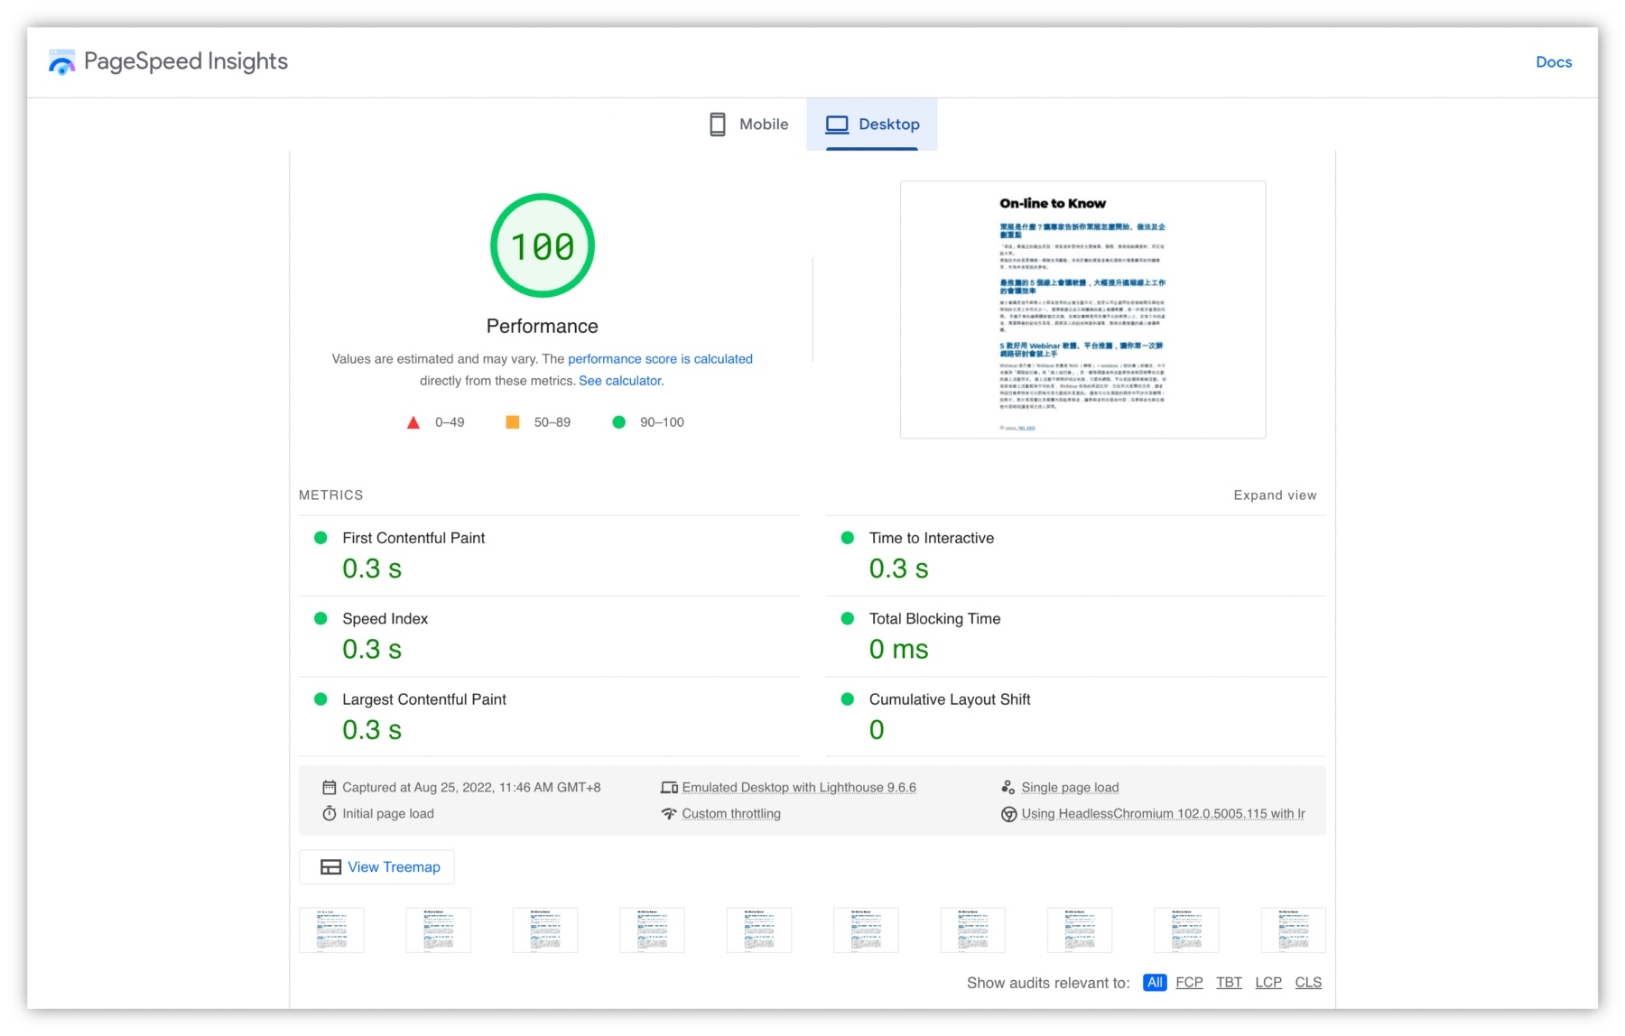Click the Chrome icon beside HeadlessChromium
The image size is (1625, 1036).
(1010, 813)
